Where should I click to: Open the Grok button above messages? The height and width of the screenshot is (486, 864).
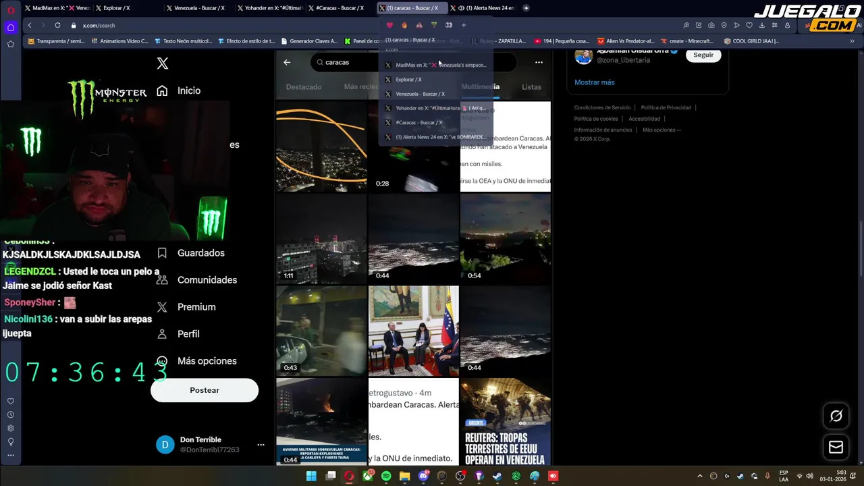pos(836,416)
